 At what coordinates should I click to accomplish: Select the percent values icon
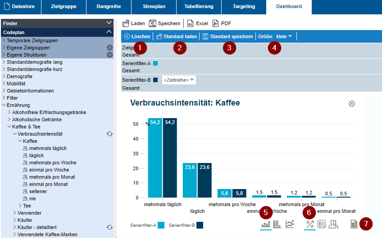pyautogui.click(x=310, y=224)
